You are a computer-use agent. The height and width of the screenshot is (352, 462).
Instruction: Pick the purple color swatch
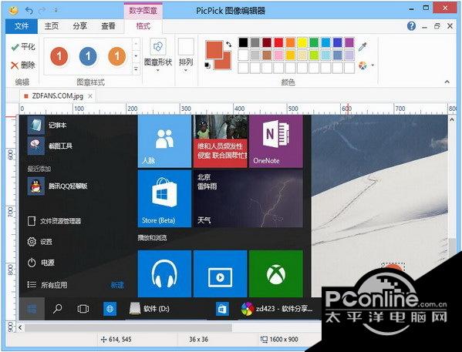pyautogui.click(x=349, y=42)
